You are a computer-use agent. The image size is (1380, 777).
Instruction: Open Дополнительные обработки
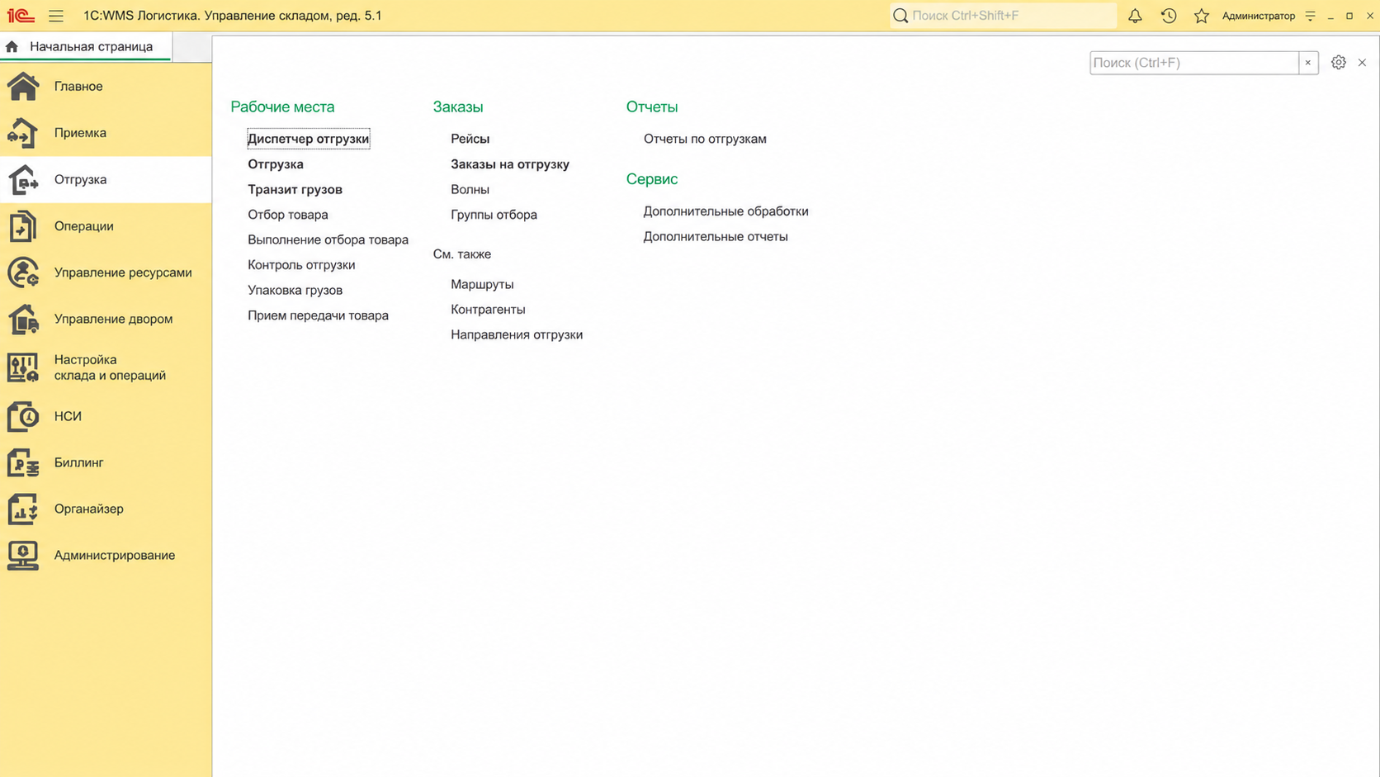[x=726, y=211]
